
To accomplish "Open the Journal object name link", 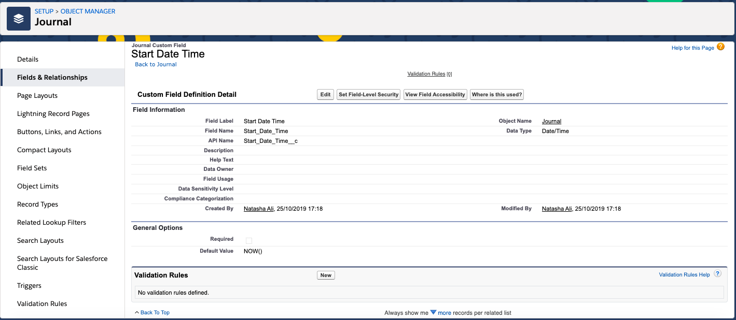I will point(551,121).
